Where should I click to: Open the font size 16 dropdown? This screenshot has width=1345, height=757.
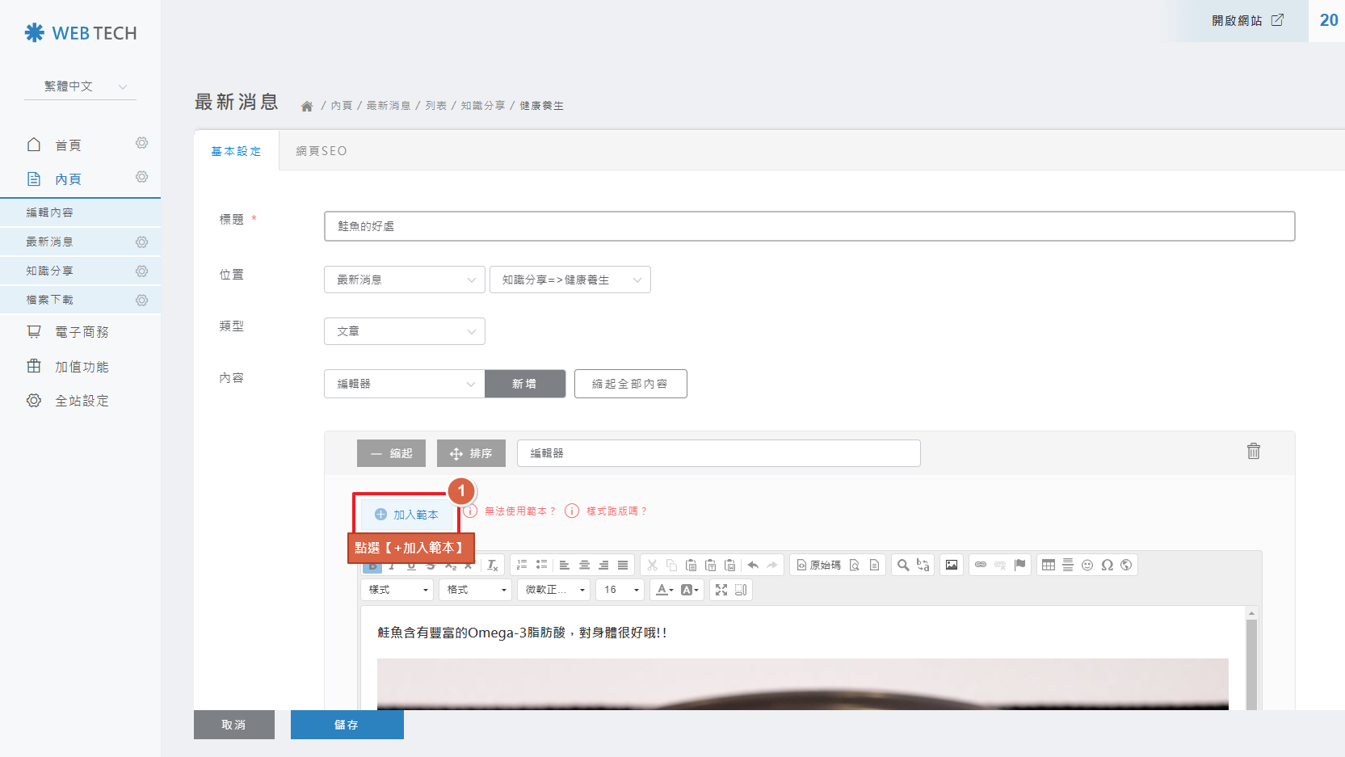click(x=620, y=590)
